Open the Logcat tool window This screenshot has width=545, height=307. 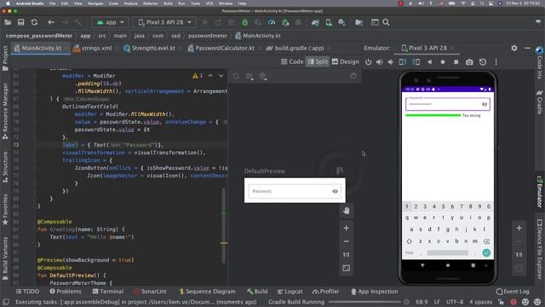pyautogui.click(x=290, y=292)
